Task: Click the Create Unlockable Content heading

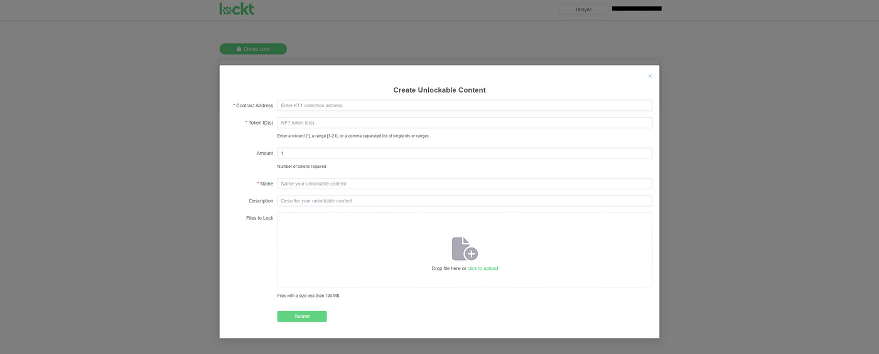Action: [x=439, y=90]
